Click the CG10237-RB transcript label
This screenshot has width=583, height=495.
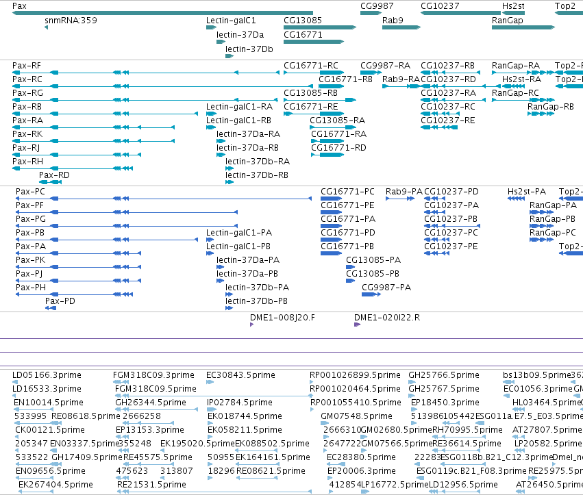[447, 66]
